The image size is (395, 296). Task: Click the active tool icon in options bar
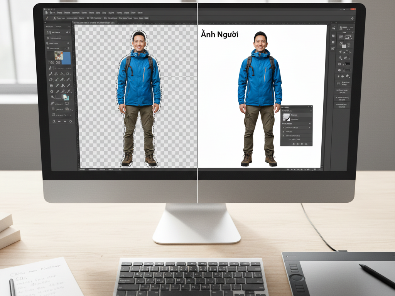coord(47,18)
